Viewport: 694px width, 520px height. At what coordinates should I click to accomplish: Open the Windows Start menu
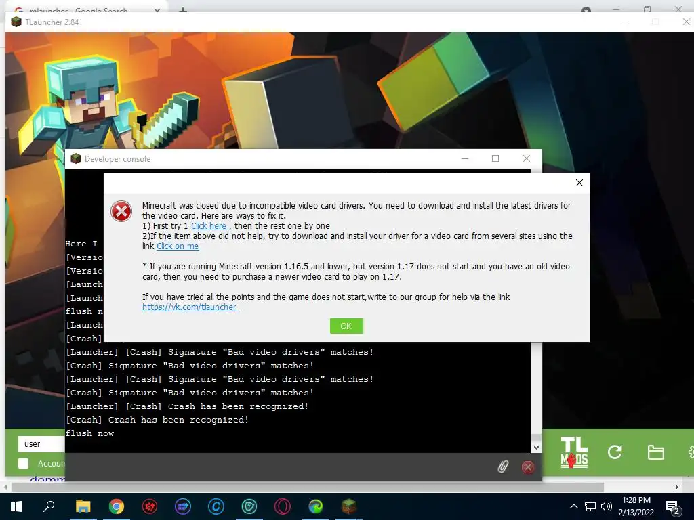[16, 506]
